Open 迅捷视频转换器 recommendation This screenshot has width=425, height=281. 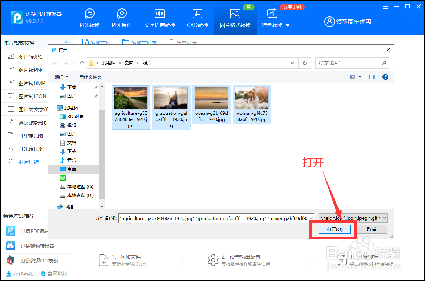(37, 246)
